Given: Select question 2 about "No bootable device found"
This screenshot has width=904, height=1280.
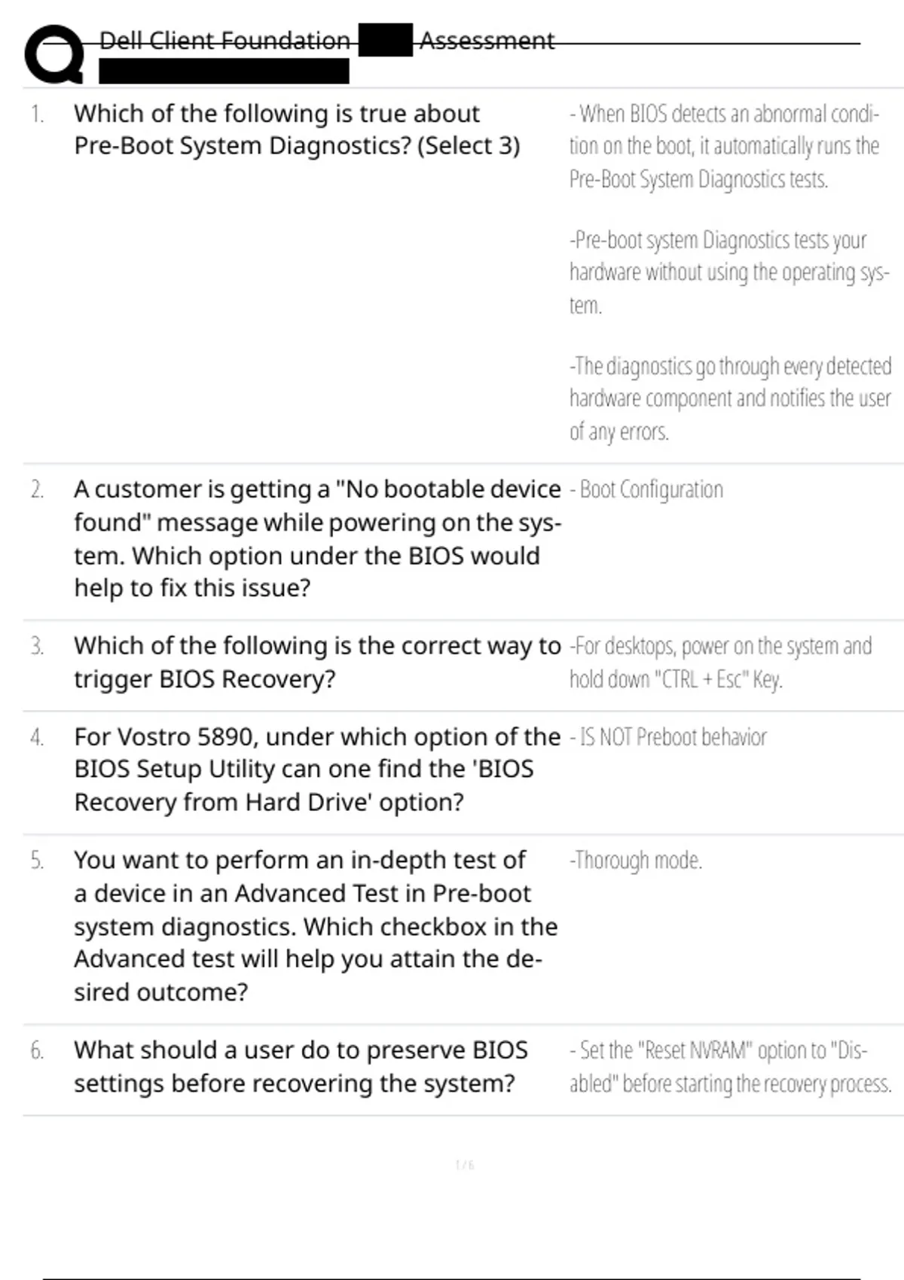Looking at the screenshot, I should [316, 538].
